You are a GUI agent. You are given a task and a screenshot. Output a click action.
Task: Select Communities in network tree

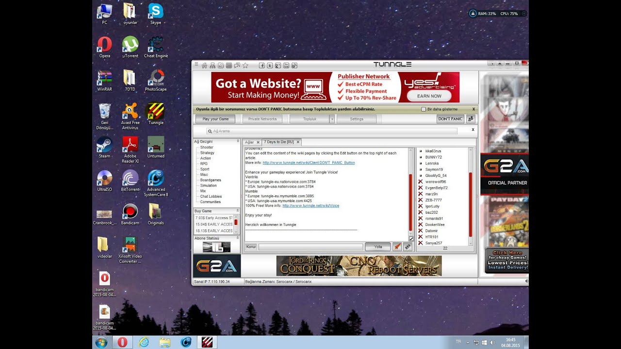(x=210, y=202)
